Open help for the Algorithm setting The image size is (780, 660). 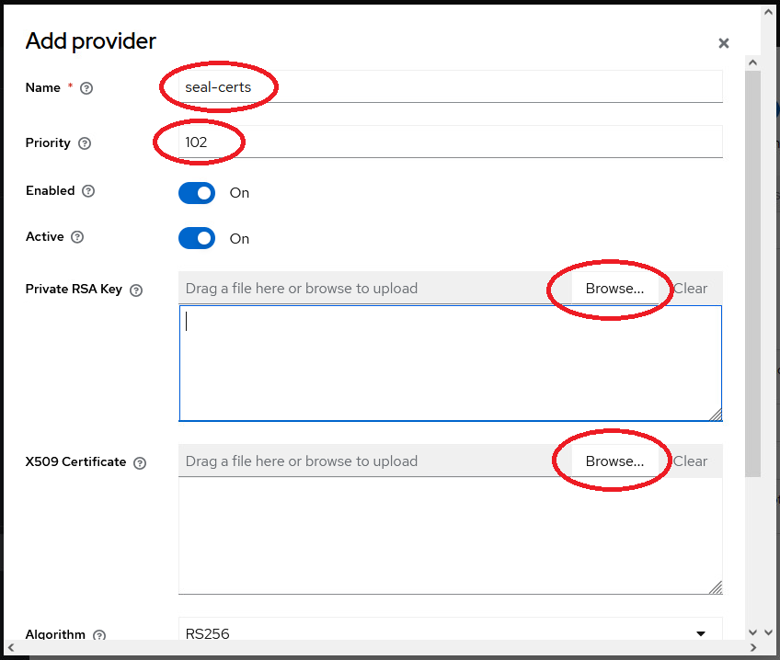point(99,635)
